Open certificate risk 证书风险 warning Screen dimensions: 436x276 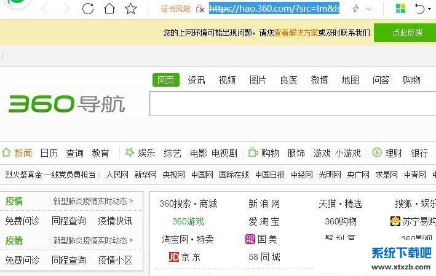point(175,9)
